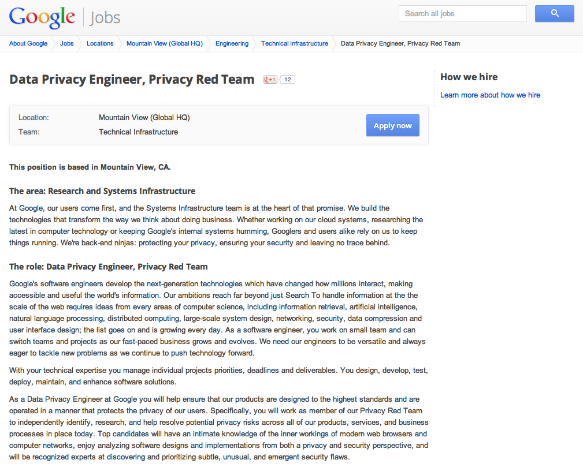Click The role: Data Privacy Engineer heading
The height and width of the screenshot is (471, 583).
[x=109, y=267]
